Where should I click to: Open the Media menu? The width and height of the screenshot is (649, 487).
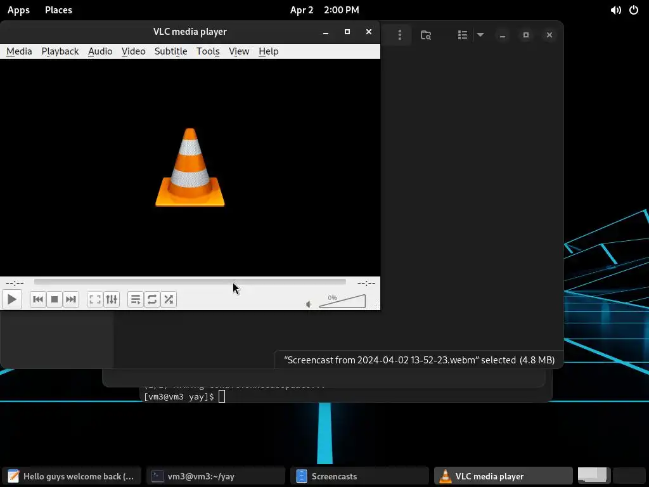tap(19, 51)
